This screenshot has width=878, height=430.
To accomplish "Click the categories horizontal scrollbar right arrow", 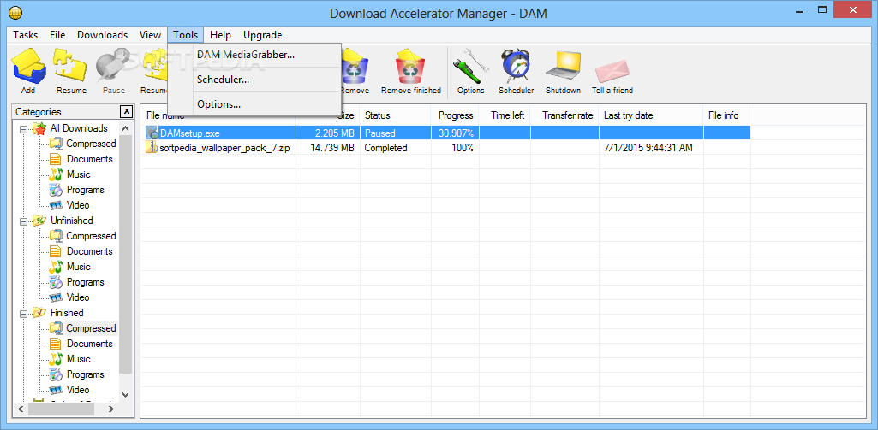I will click(110, 409).
